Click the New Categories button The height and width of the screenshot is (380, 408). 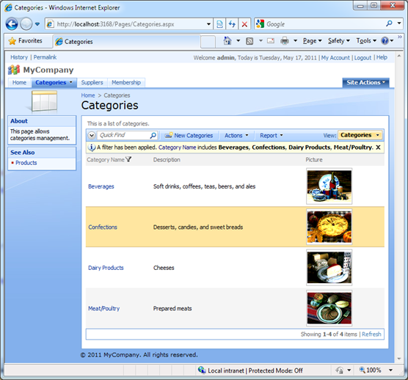(189, 136)
